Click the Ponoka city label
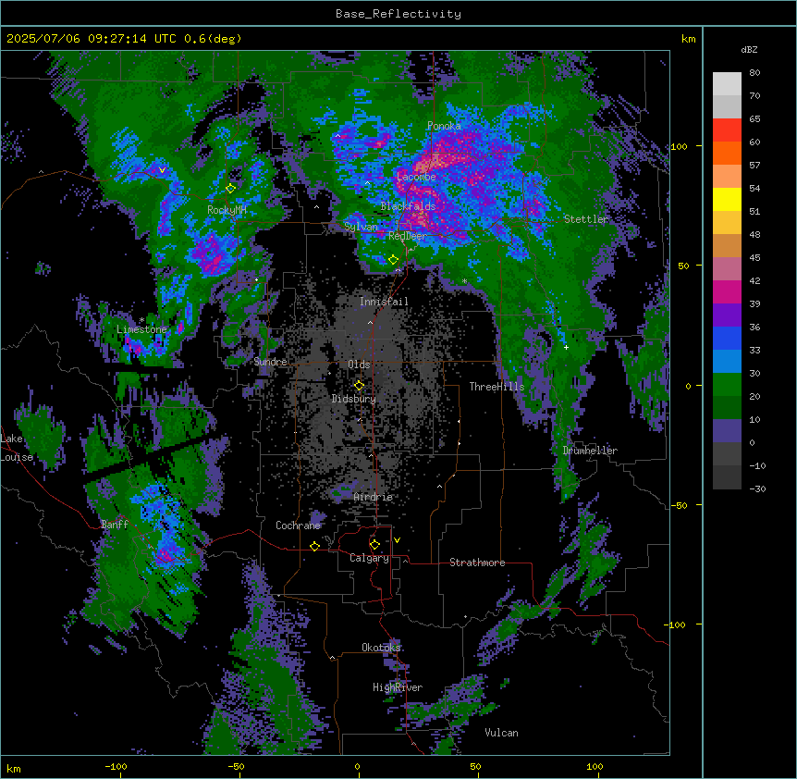 (444, 126)
